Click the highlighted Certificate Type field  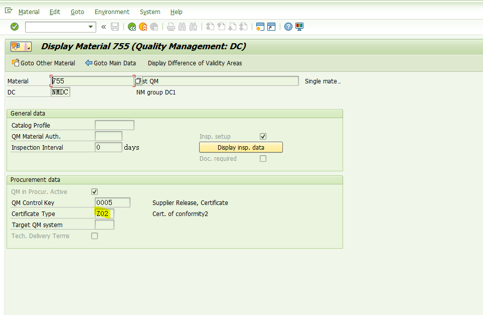coord(104,214)
